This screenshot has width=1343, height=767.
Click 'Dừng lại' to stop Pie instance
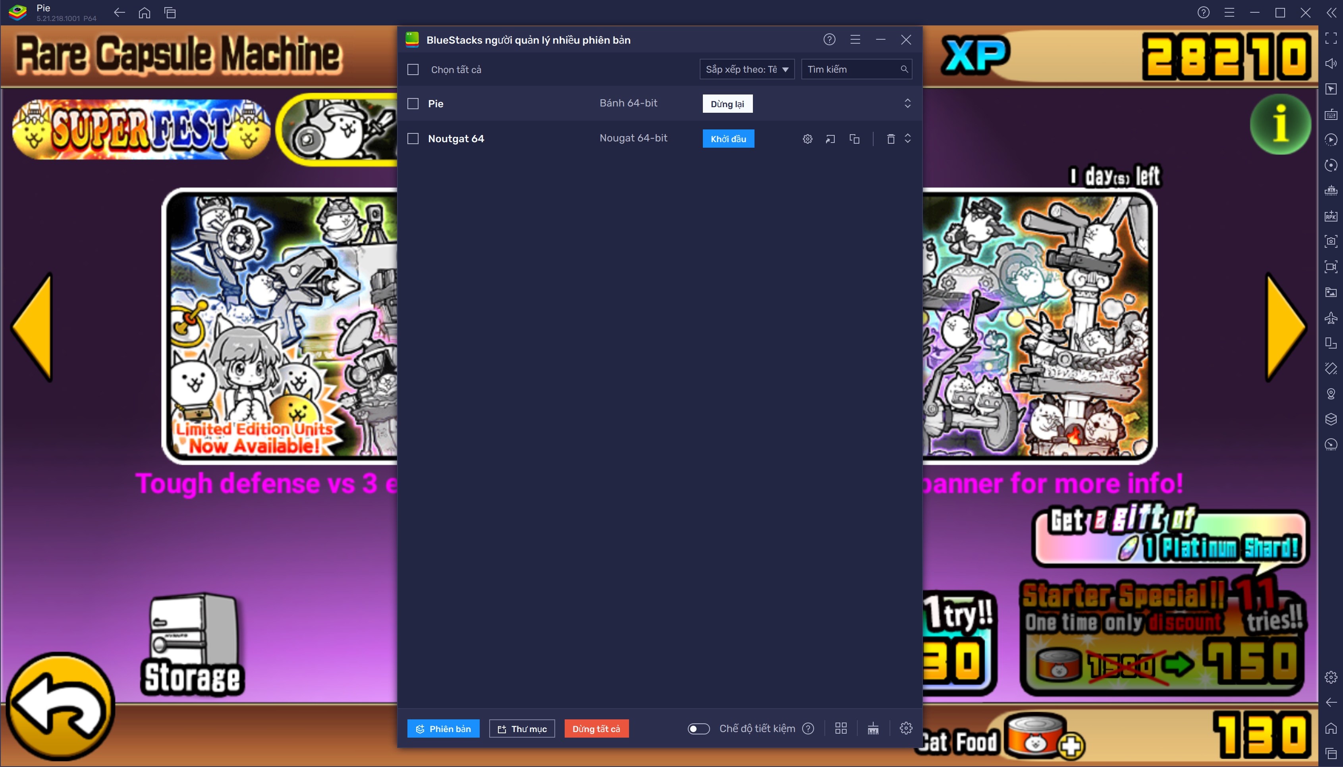point(727,104)
